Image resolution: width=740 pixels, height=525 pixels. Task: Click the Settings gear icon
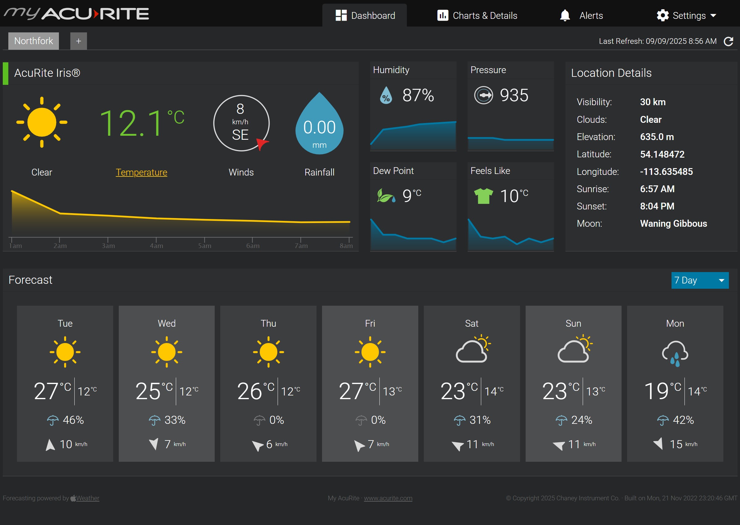point(662,15)
